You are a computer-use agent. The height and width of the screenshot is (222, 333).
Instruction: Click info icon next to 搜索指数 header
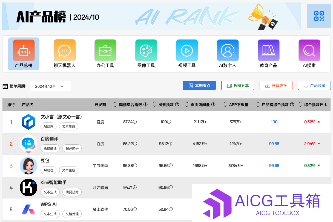tap(177, 105)
